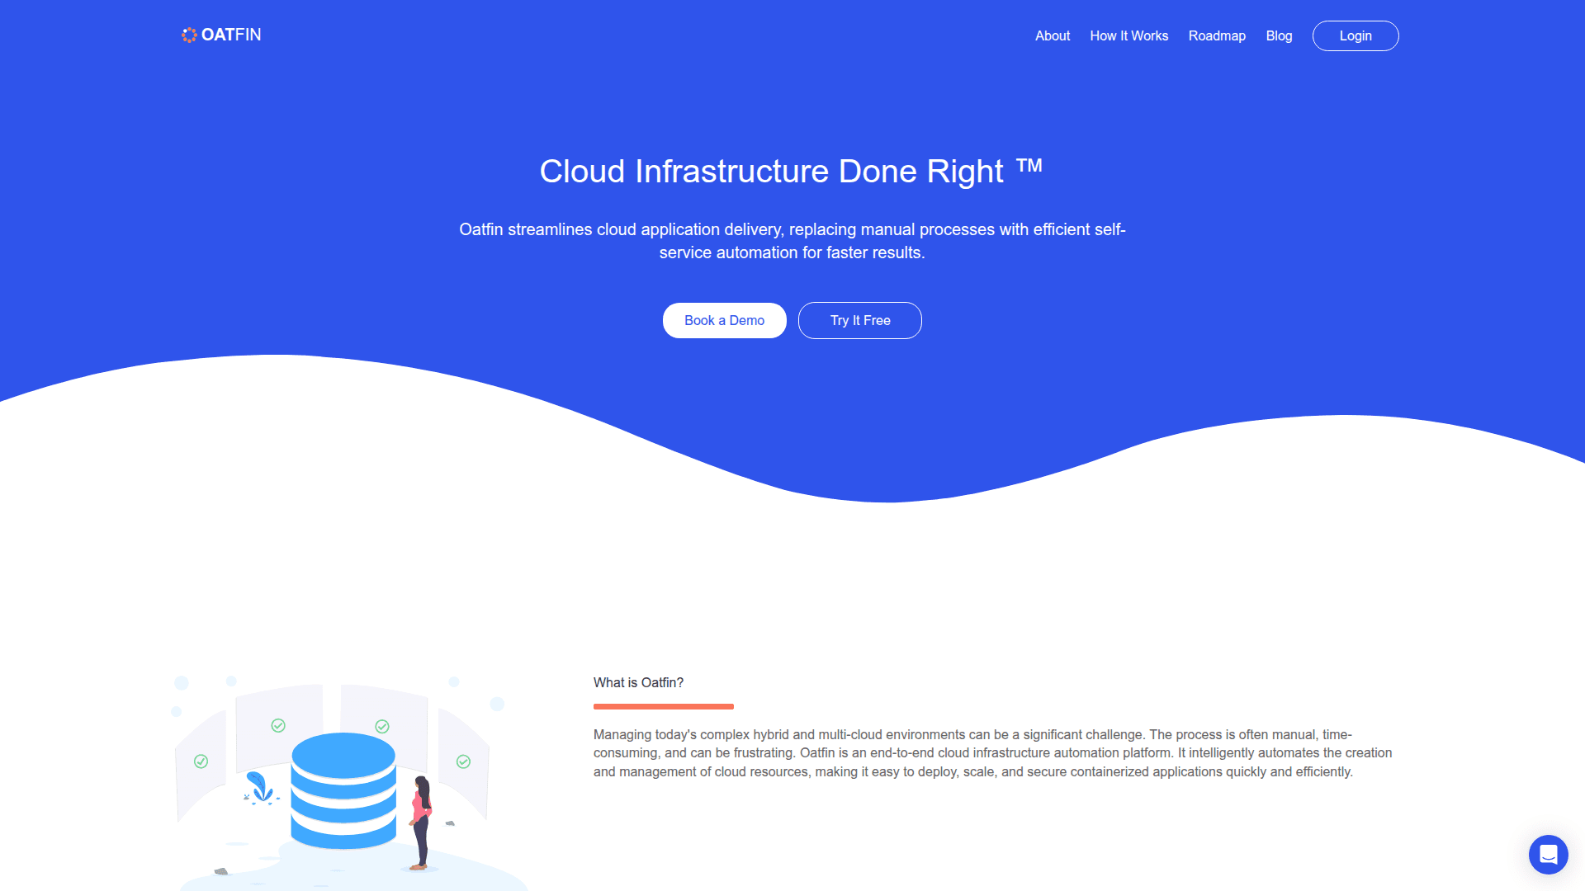Click the Cloud Infrastructure Done Right headline
The image size is (1585, 891).
pos(771,172)
